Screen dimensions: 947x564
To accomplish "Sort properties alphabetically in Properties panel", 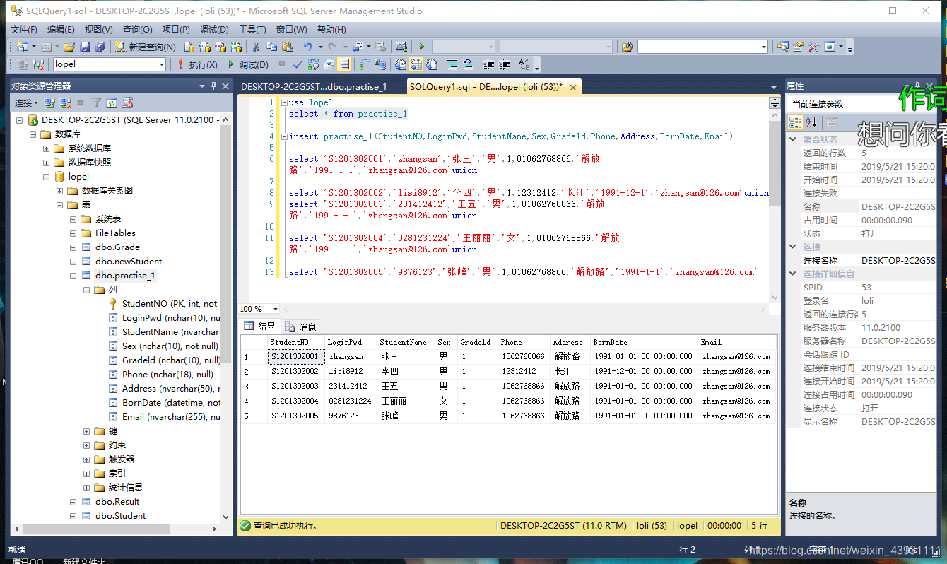I will [811, 122].
